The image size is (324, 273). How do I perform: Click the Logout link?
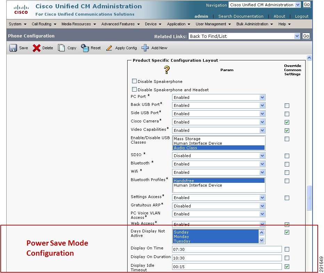[302, 16]
